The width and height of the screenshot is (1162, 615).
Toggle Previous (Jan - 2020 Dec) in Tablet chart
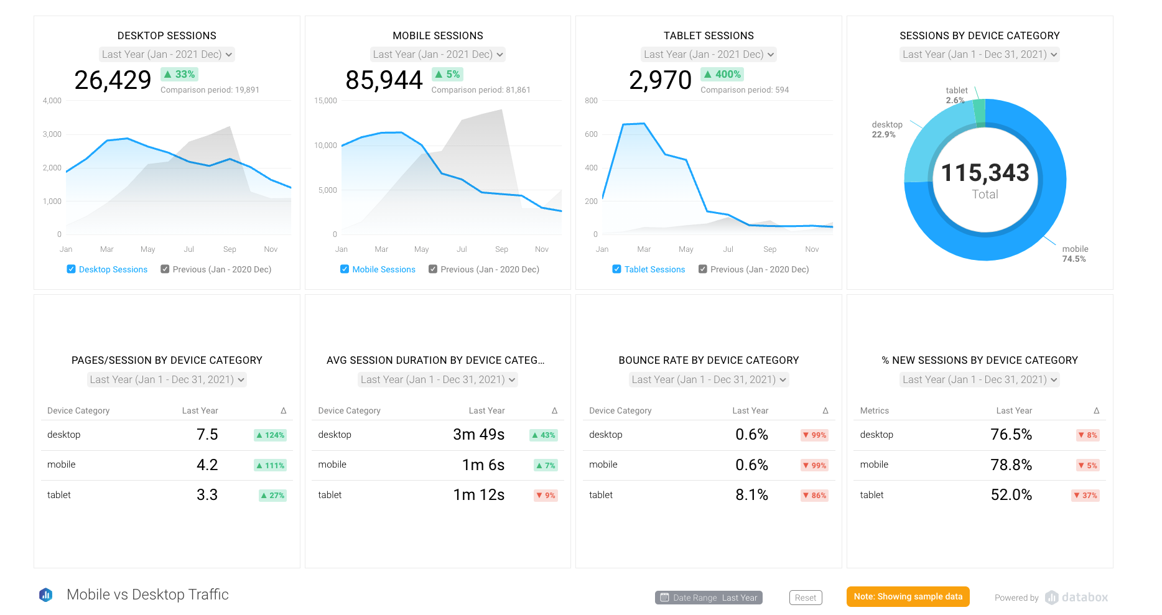703,269
